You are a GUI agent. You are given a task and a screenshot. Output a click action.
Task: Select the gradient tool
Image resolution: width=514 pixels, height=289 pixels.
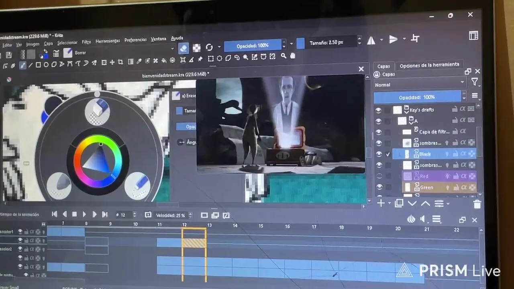click(131, 62)
